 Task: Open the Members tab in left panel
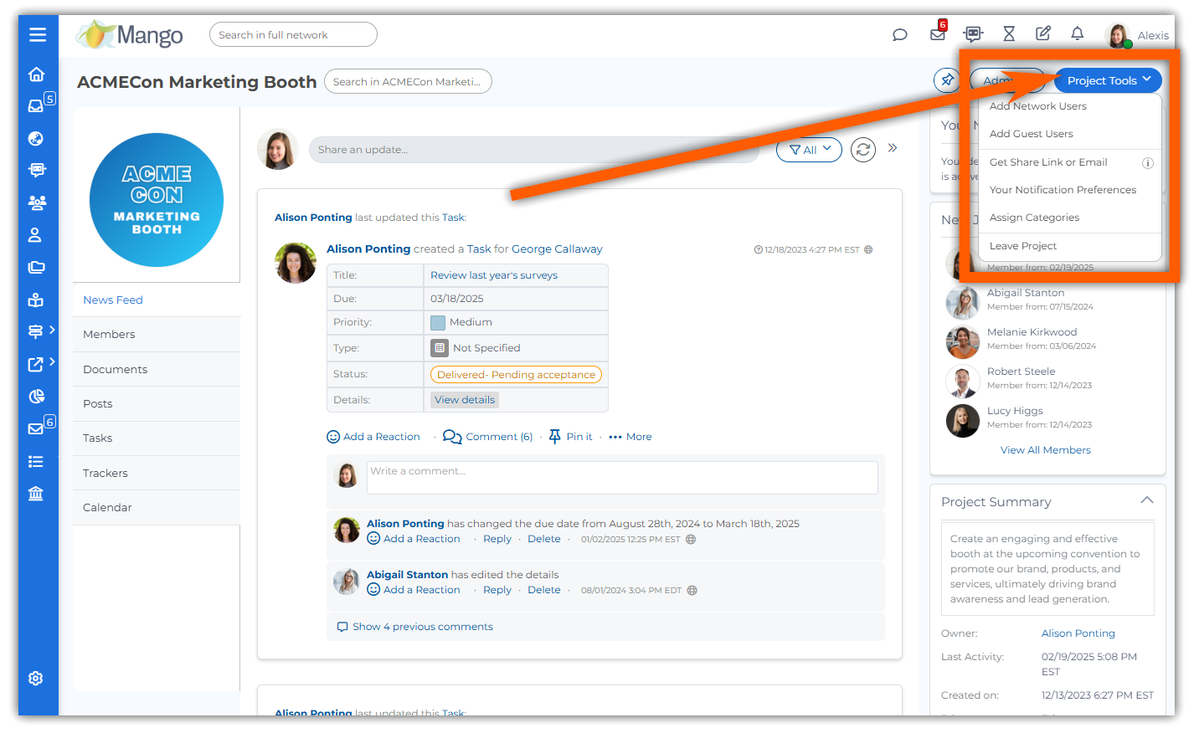pyautogui.click(x=109, y=334)
